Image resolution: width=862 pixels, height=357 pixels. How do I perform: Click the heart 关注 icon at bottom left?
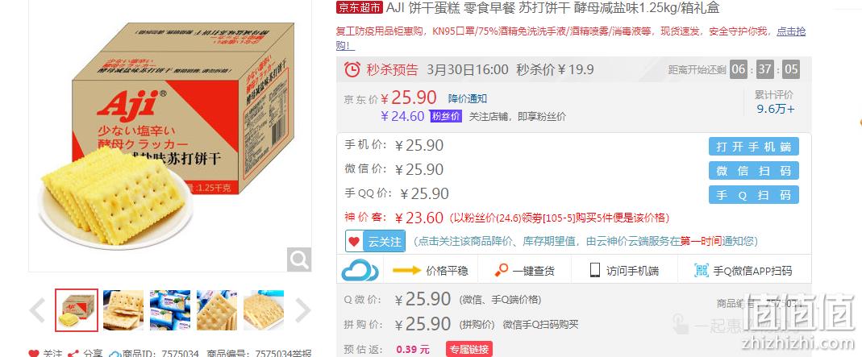click(x=34, y=353)
